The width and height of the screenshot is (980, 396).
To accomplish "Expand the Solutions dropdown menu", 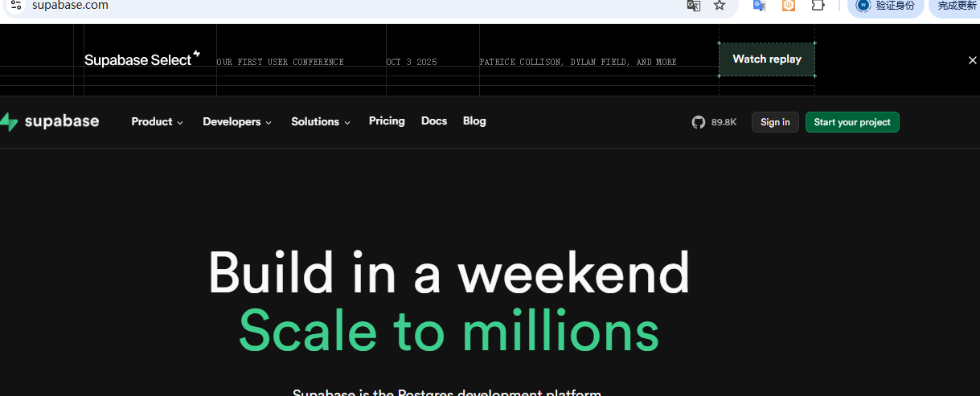I will coord(320,122).
